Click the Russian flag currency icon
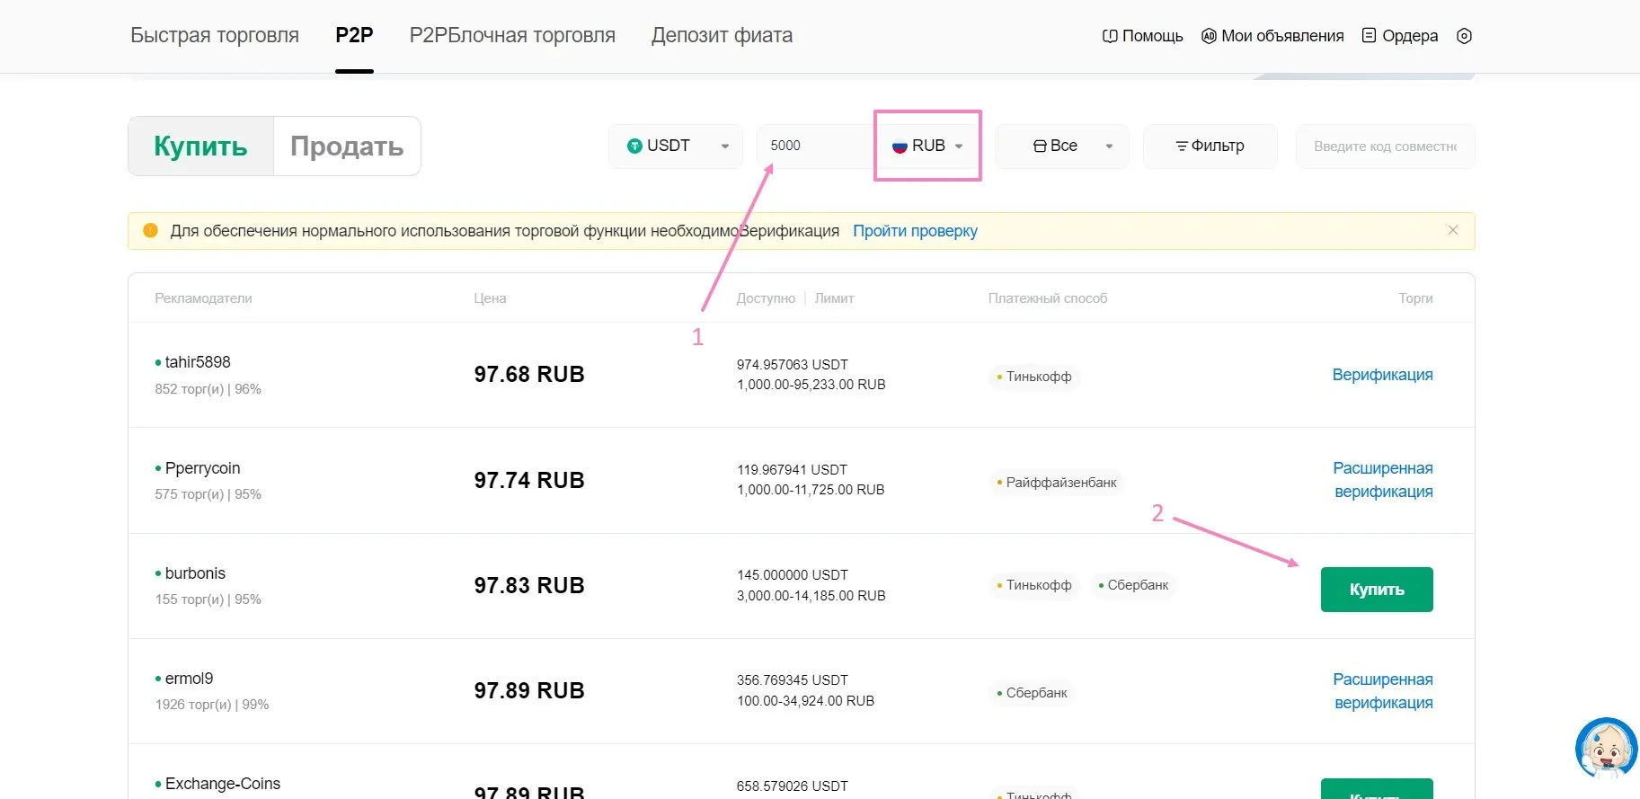The height and width of the screenshot is (799, 1640). click(900, 146)
